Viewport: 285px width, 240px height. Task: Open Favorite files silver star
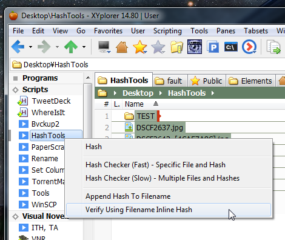pyautogui.click(x=158, y=47)
